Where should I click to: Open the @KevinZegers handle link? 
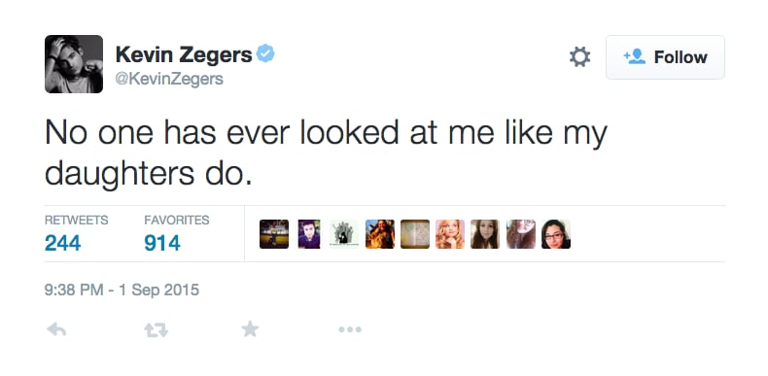169,79
